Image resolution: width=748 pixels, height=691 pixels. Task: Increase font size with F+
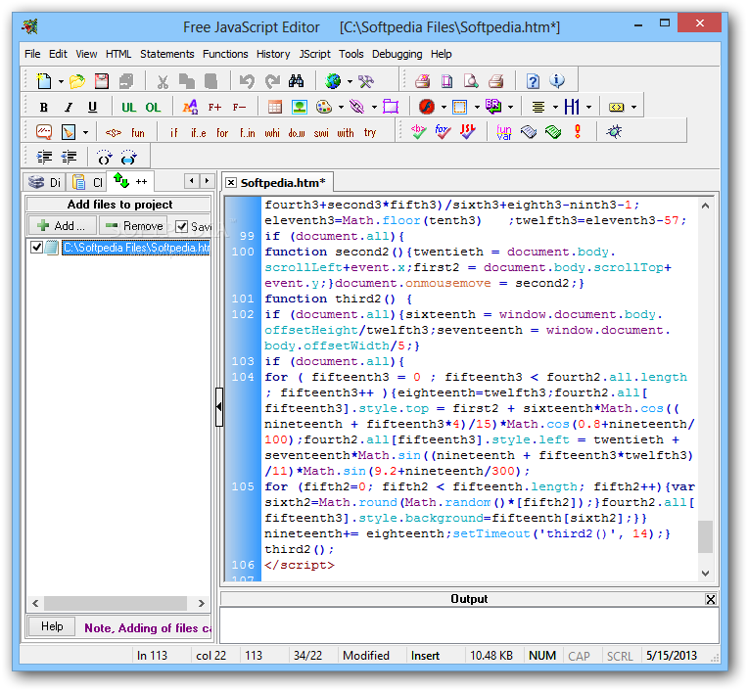[214, 108]
